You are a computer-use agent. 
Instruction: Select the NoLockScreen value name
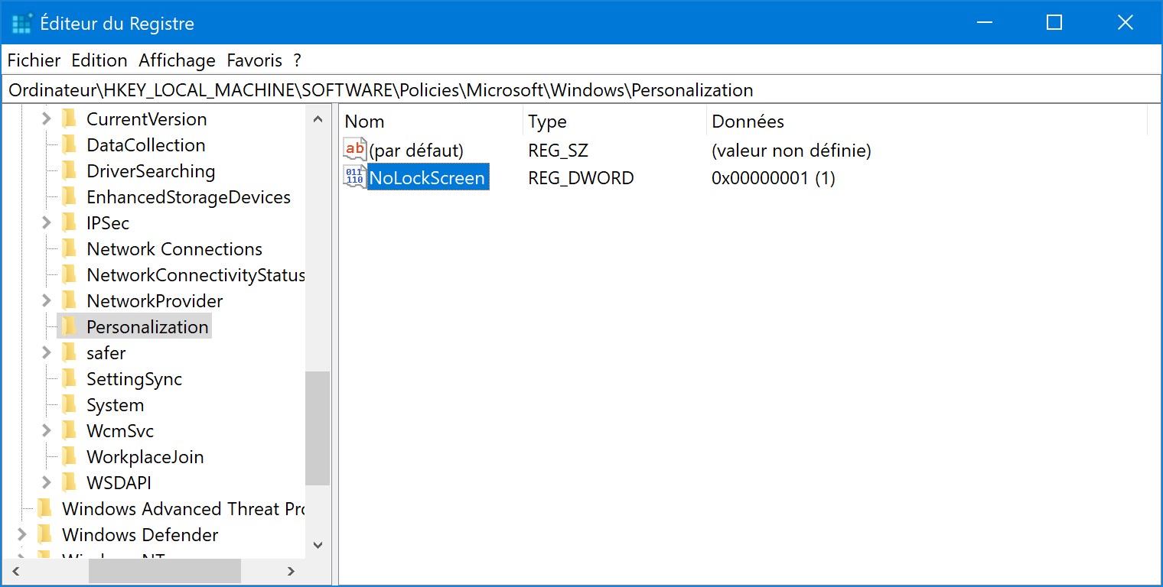428,178
